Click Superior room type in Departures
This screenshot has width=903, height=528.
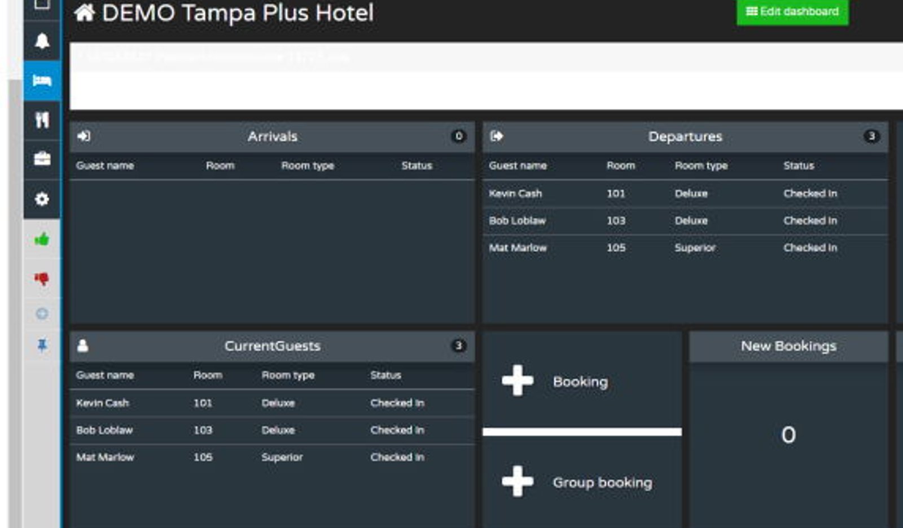pos(695,247)
